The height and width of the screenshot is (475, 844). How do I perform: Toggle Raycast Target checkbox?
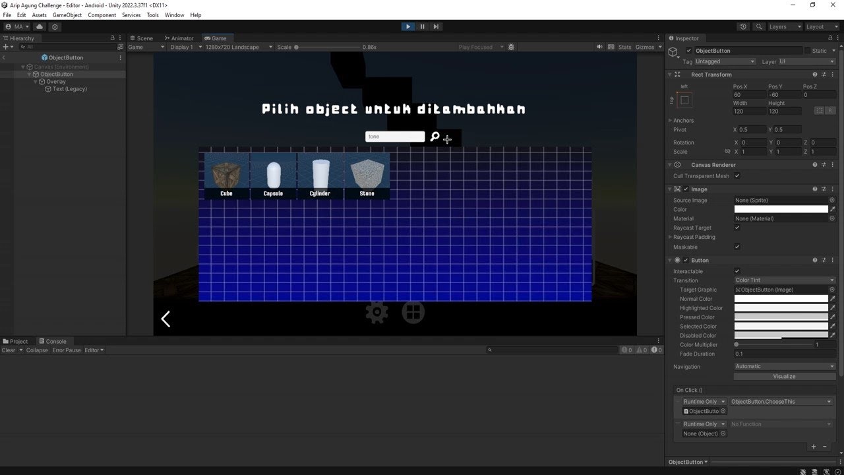737,228
